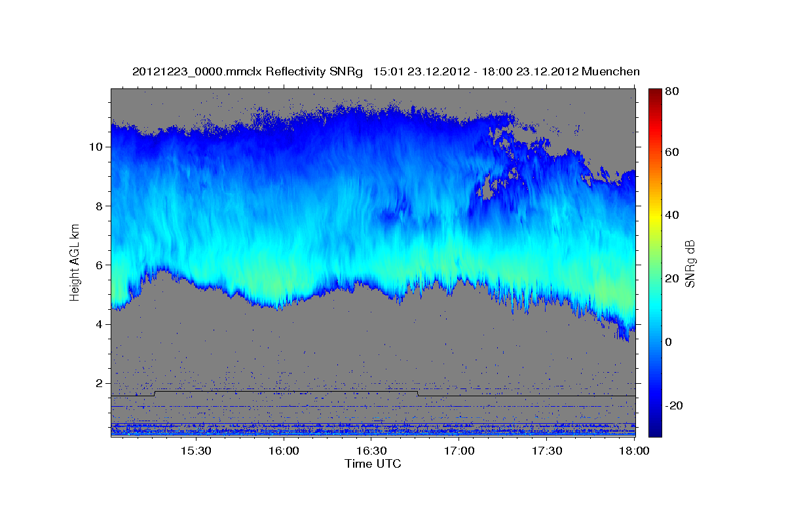Click the height tick label 6

coord(100,265)
